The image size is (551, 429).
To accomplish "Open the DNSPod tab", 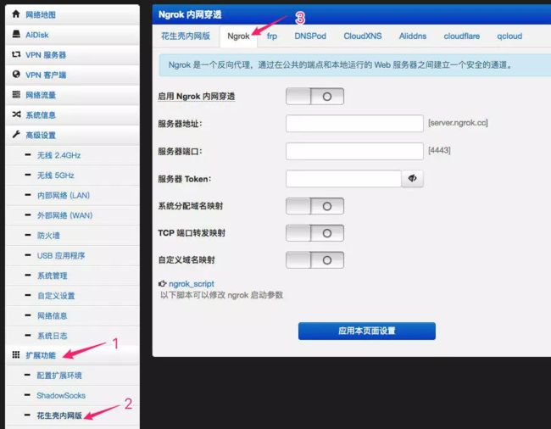I will coord(310,36).
